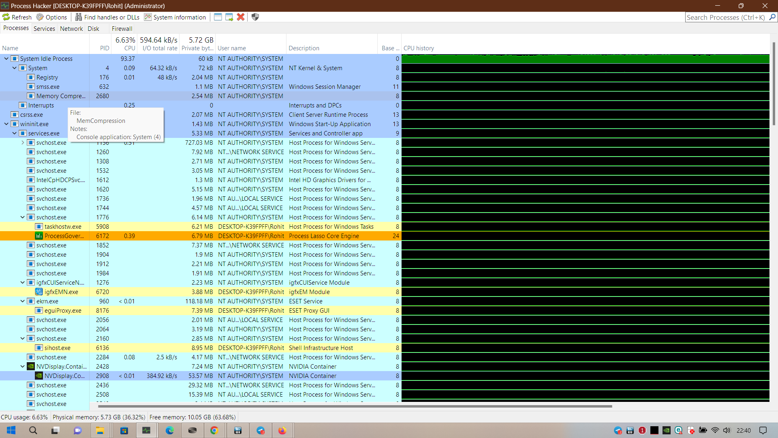
Task: Open System information window
Action: click(x=175, y=17)
